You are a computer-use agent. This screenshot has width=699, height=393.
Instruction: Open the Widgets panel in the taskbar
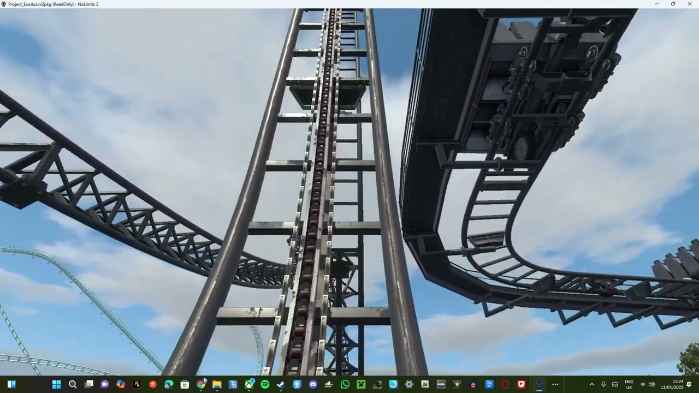(x=11, y=384)
